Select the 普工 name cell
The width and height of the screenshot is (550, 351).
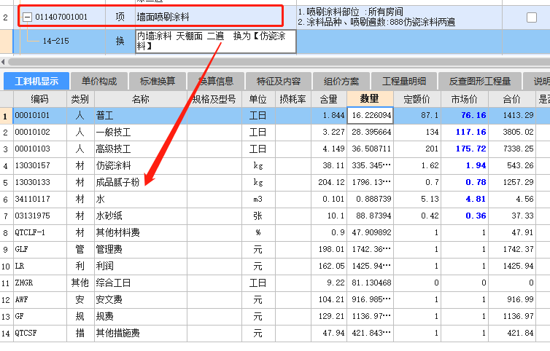pyautogui.click(x=140, y=116)
